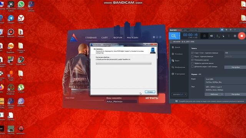Open the uTorrent desktop shortcut
The image size is (246, 138).
(21, 89)
